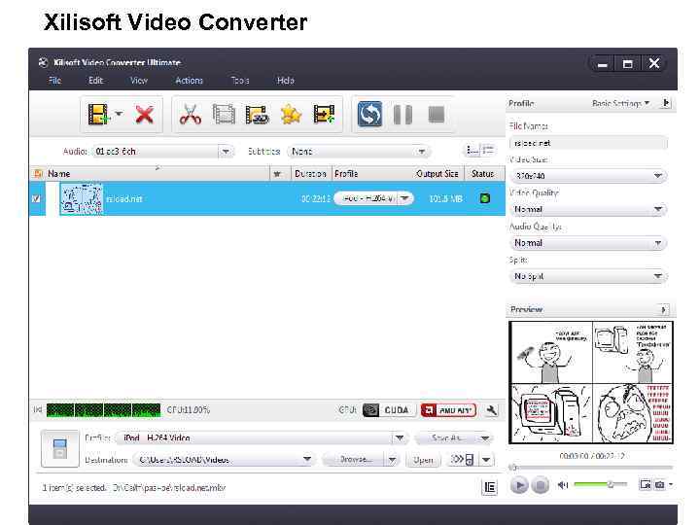The height and width of the screenshot is (525, 700).
Task: Click the Add output profile icon
Action: click(324, 115)
